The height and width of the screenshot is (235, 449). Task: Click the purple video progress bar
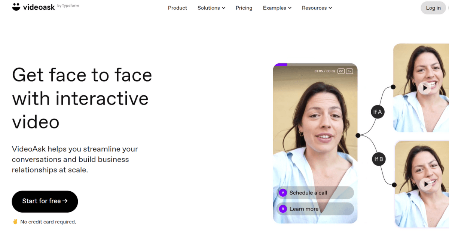(281, 65)
